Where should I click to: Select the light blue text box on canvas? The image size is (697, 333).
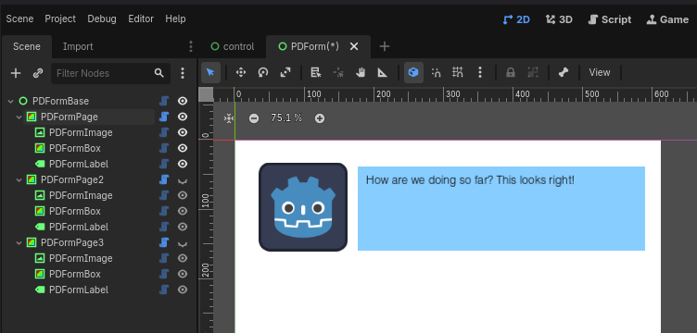(501, 208)
